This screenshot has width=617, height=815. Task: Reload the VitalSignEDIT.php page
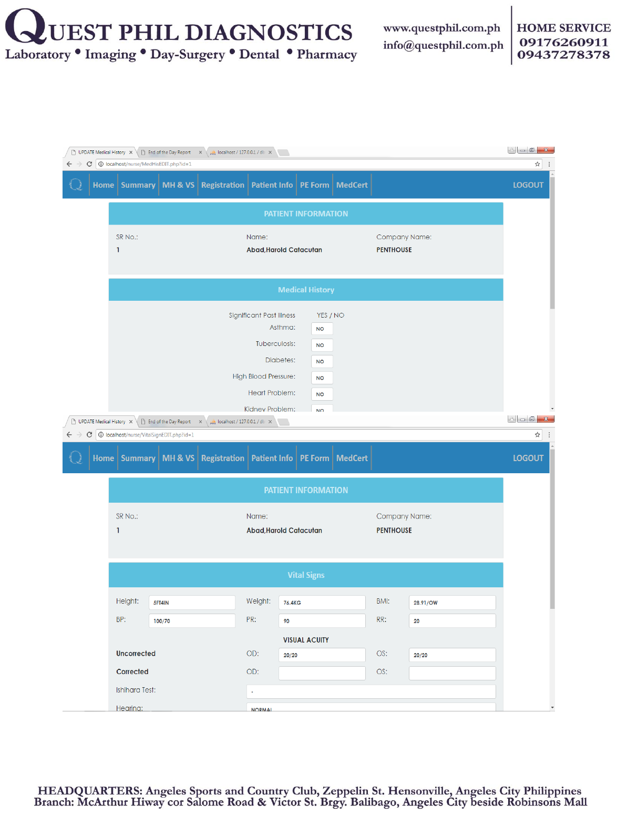coord(89,435)
